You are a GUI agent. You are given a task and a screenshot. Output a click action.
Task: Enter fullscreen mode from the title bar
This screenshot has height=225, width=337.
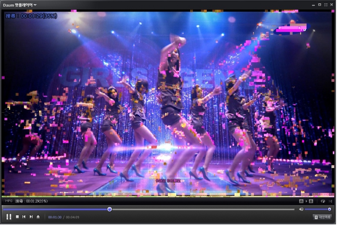[326, 5]
